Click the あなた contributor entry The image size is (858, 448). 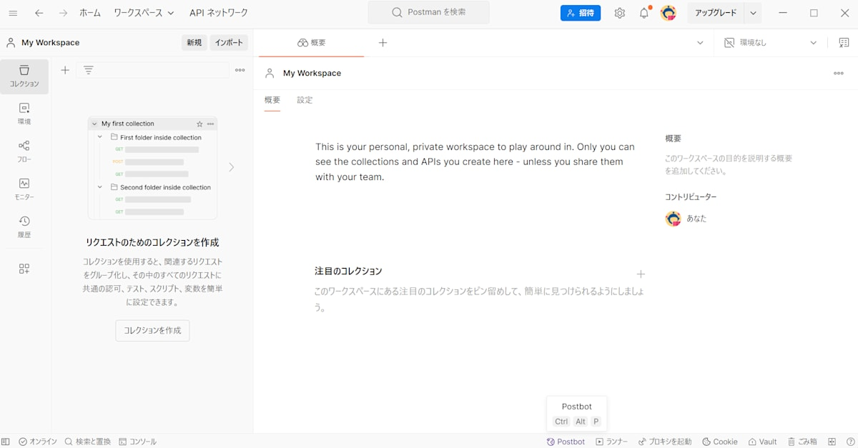[686, 219]
